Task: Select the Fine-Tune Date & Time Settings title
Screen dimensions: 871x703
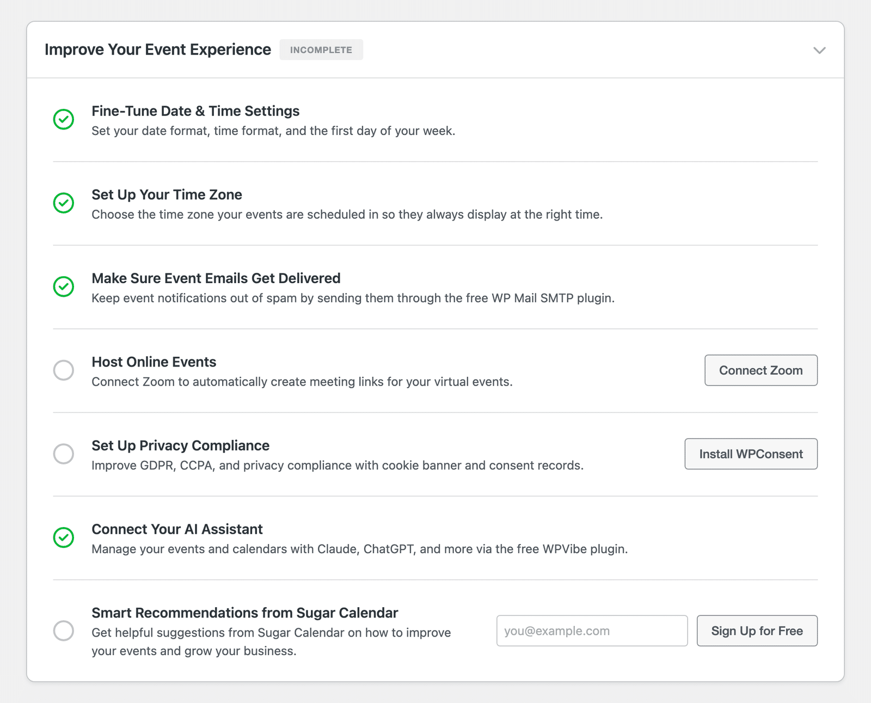Action: (195, 111)
